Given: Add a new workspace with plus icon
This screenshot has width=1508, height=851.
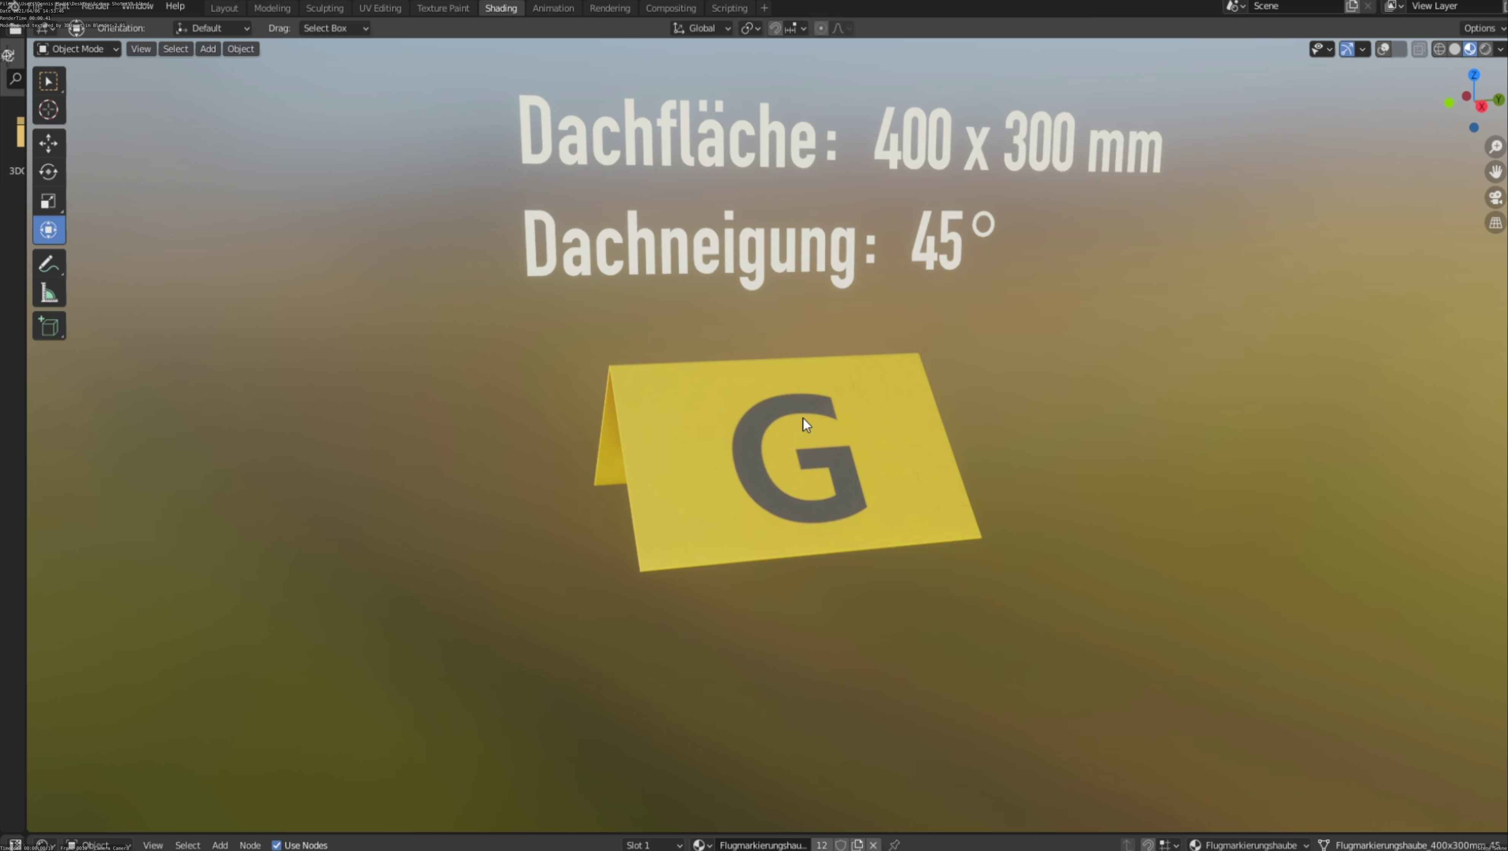Looking at the screenshot, I should [x=764, y=8].
